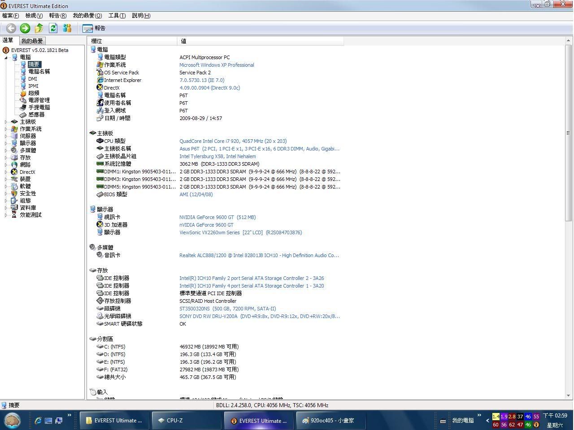Image resolution: width=574 pixels, height=430 pixels.
Task: Switch to the 選單 tab
Action: pyautogui.click(x=8, y=40)
